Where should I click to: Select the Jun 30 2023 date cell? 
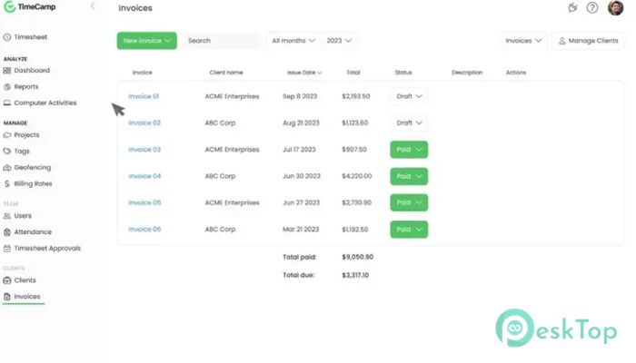pyautogui.click(x=302, y=176)
